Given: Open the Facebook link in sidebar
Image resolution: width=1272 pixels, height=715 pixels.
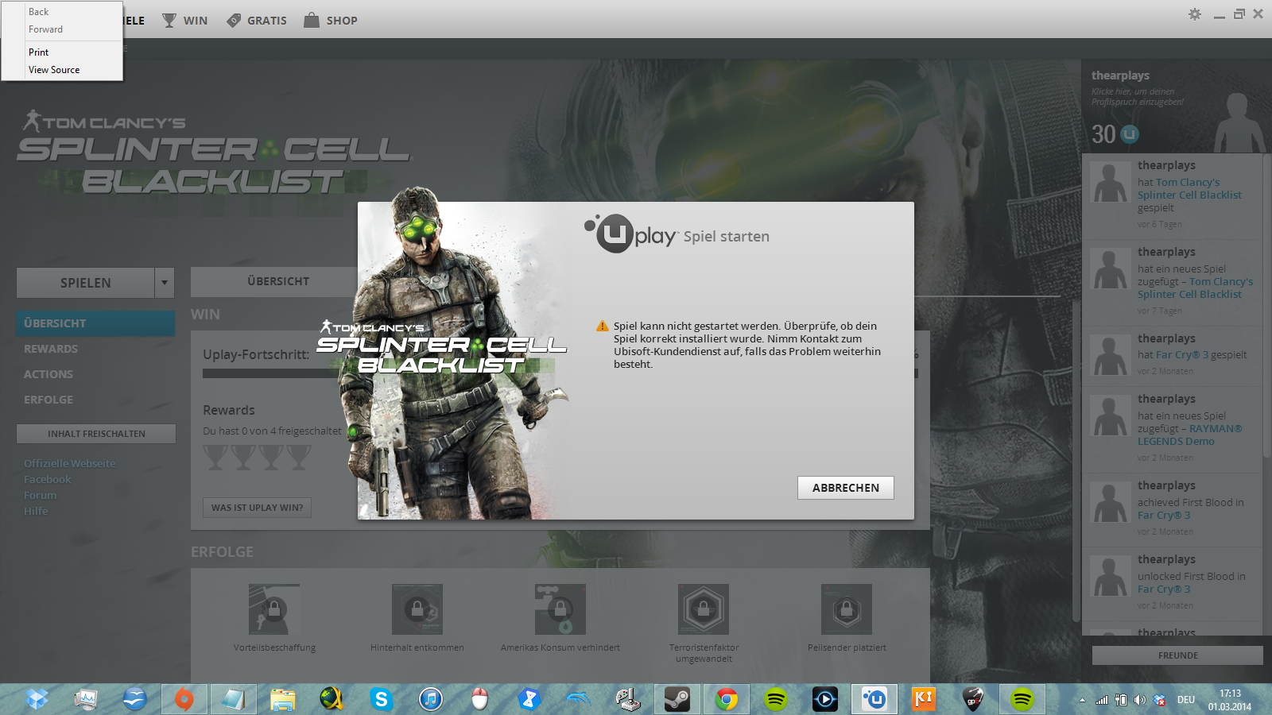Looking at the screenshot, I should pyautogui.click(x=48, y=479).
